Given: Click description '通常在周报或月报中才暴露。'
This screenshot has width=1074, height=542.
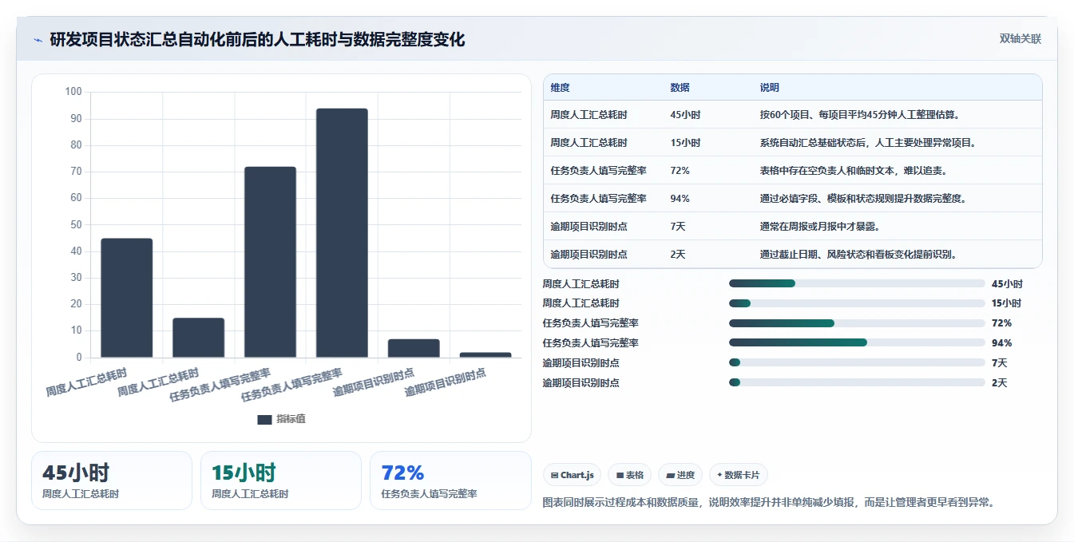Looking at the screenshot, I should pos(820,227).
